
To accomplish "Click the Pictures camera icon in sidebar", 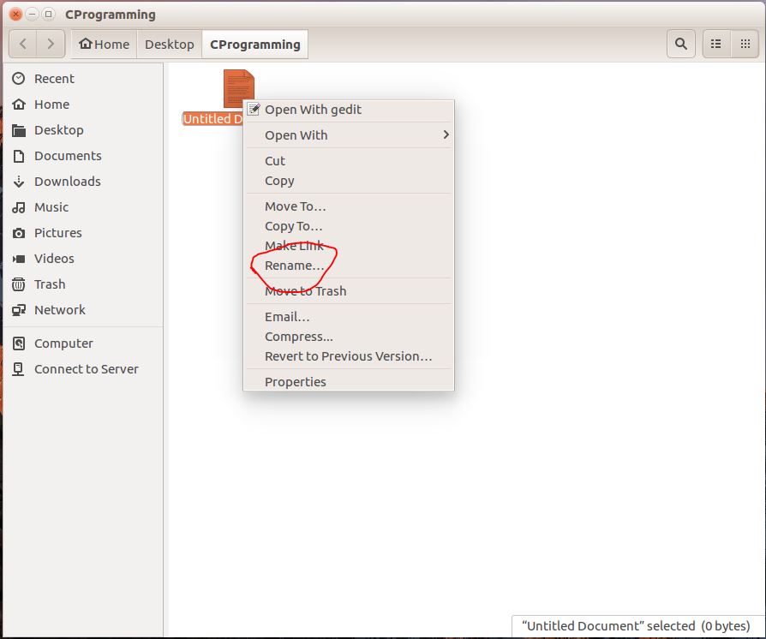I will [19, 233].
